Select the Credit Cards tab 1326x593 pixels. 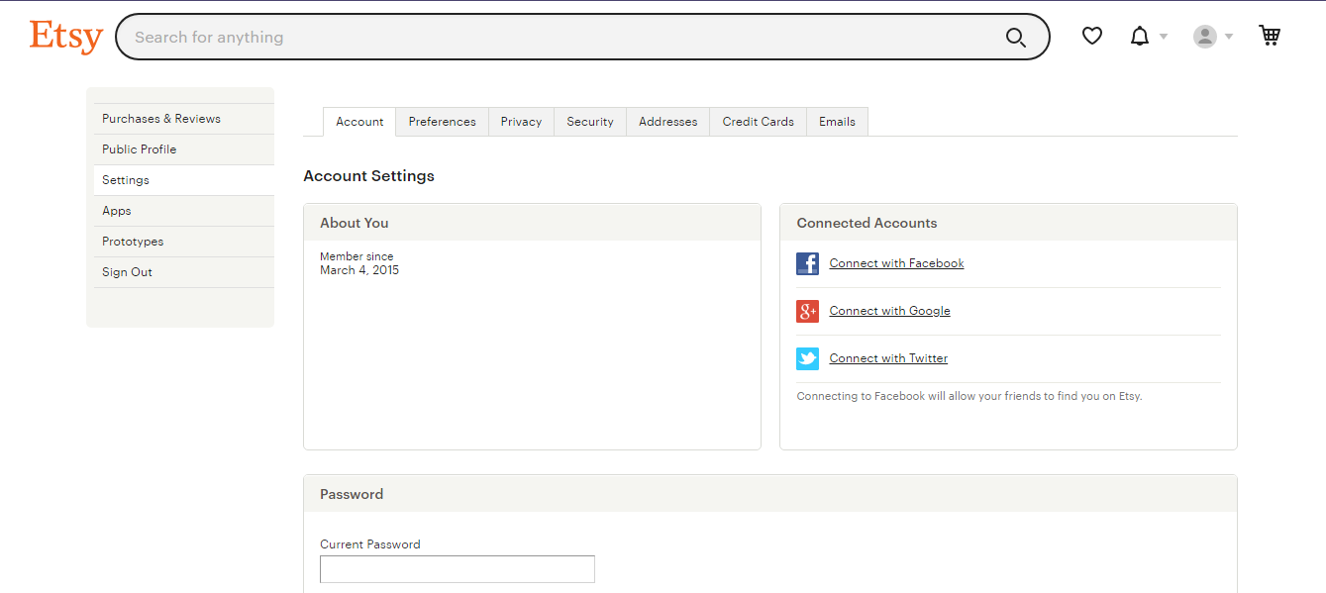pos(758,122)
